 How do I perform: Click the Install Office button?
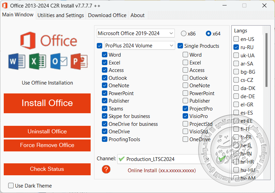[x=47, y=103]
